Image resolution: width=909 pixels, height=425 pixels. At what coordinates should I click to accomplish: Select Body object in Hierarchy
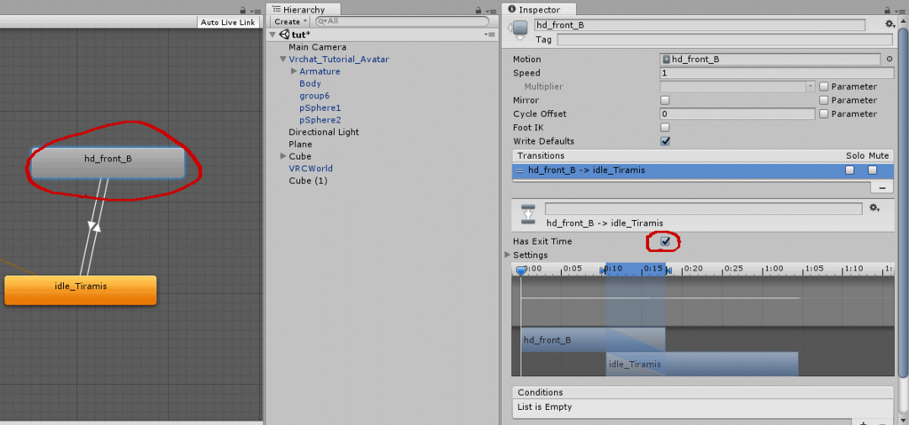click(310, 83)
